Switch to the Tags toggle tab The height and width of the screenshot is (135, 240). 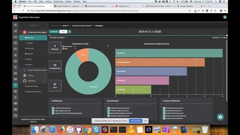(63, 31)
